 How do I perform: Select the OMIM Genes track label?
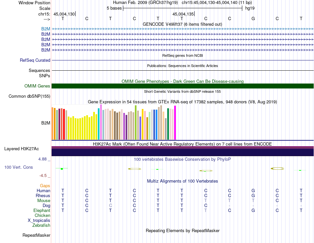click(x=37, y=86)
